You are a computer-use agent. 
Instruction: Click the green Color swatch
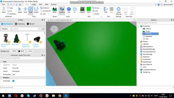[89, 9]
